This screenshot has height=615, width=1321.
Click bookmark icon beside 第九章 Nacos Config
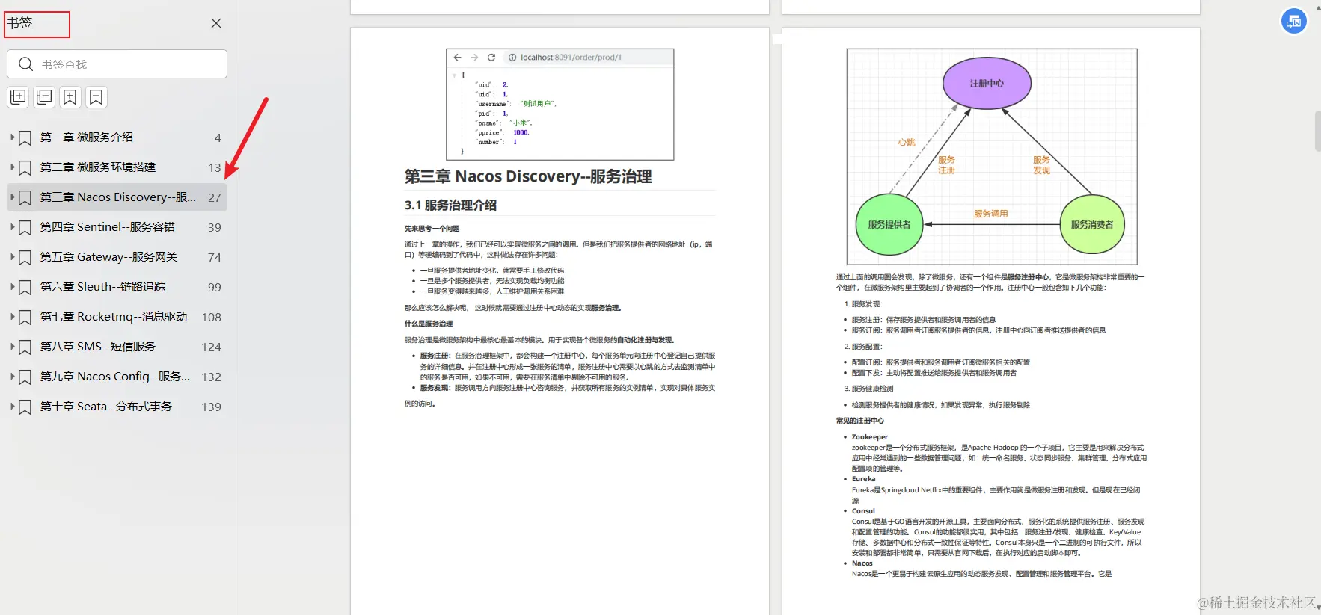(25, 377)
